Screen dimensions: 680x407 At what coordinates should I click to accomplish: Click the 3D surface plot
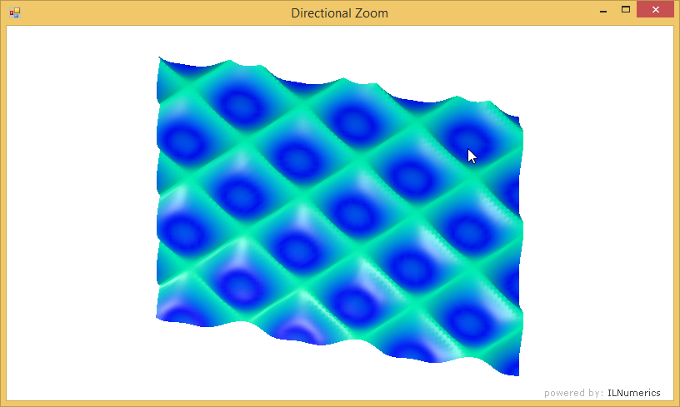(340, 216)
